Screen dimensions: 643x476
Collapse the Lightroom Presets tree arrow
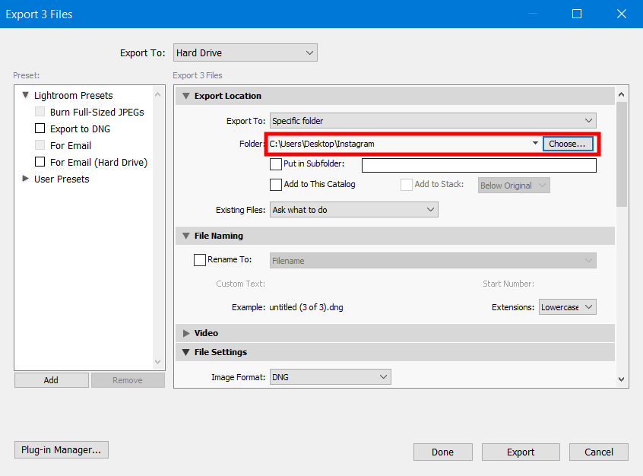pos(25,95)
